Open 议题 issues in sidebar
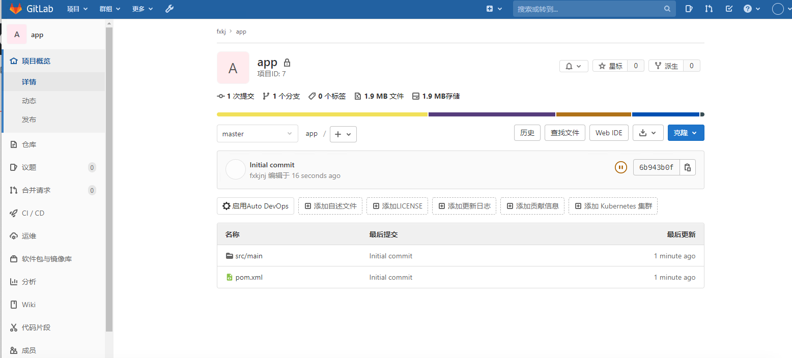Screen dimensions: 792x358 click(x=54, y=167)
